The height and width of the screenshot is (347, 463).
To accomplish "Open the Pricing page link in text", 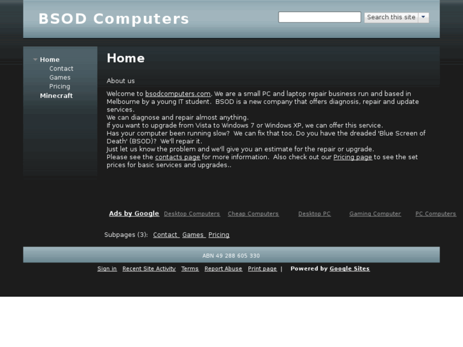I will (x=353, y=157).
